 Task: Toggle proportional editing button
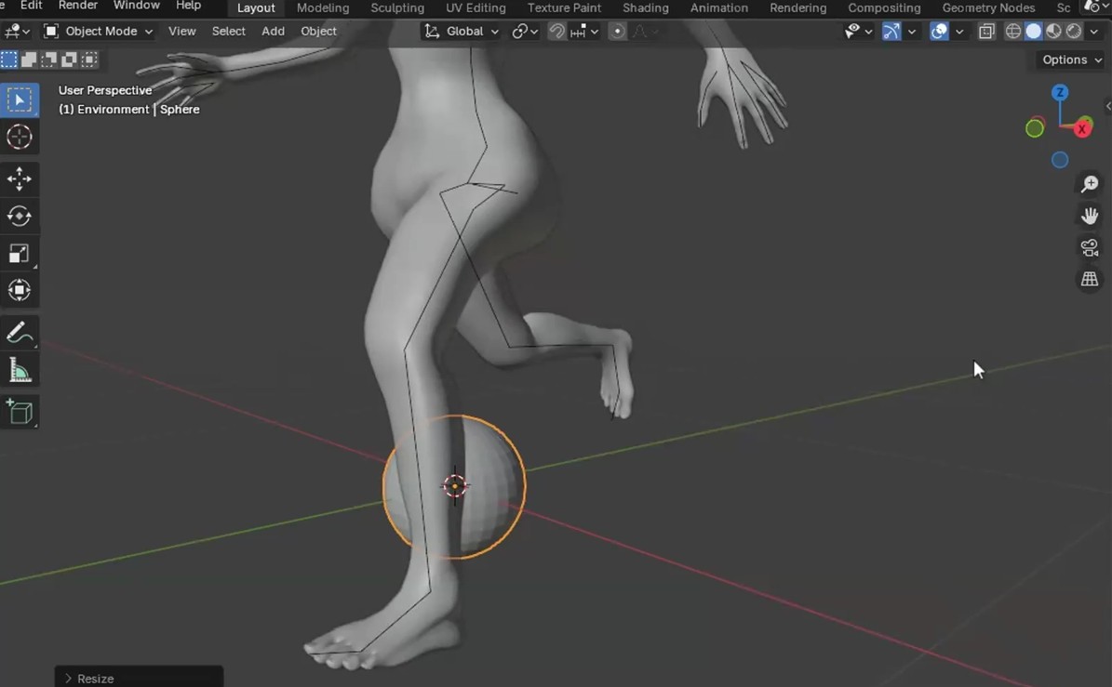(617, 32)
